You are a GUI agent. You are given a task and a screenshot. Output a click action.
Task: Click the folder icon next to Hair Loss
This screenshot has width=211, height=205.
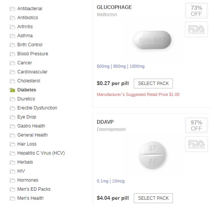pyautogui.click(x=12, y=144)
